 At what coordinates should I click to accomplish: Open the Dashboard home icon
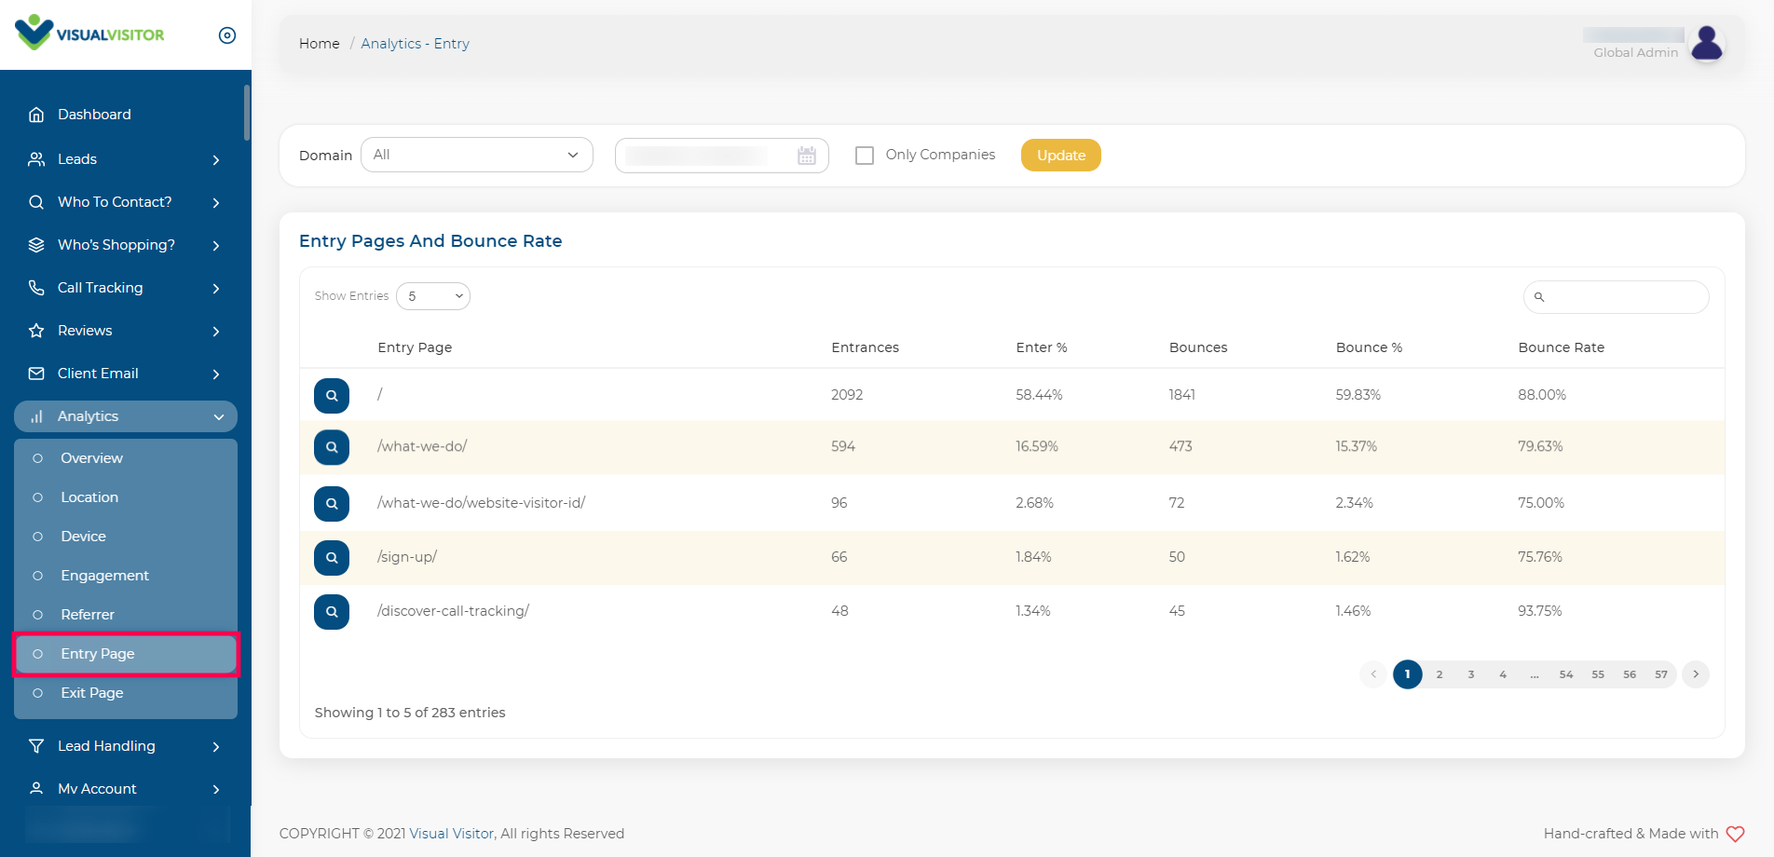click(36, 115)
